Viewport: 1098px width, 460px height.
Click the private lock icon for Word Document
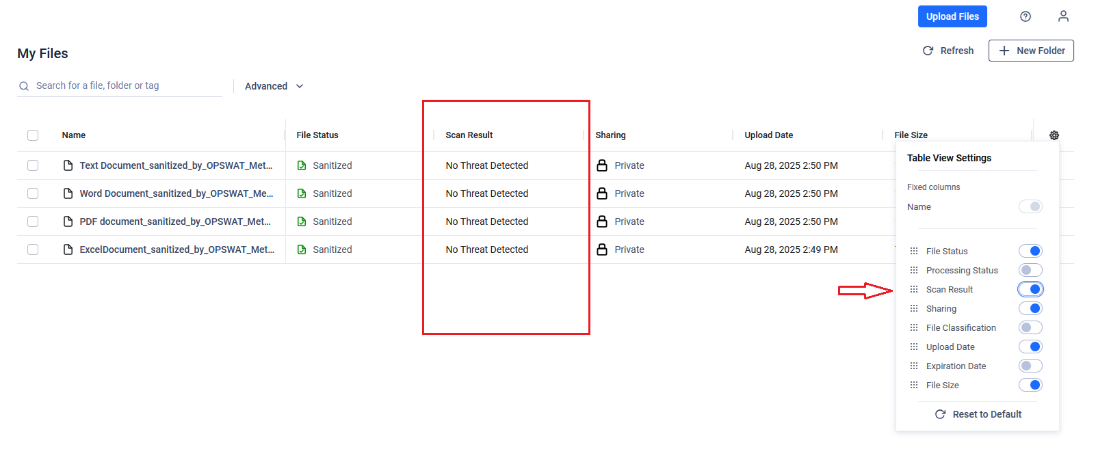tap(602, 193)
